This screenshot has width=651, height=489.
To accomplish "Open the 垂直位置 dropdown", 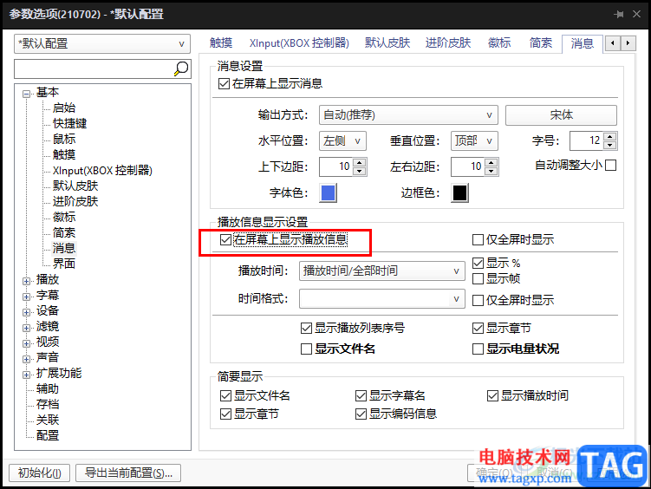I will point(474,141).
